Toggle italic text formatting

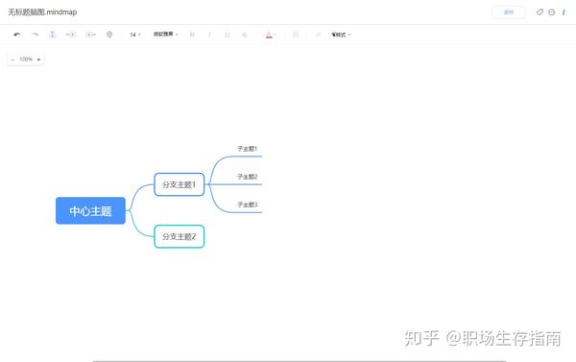[x=209, y=35]
